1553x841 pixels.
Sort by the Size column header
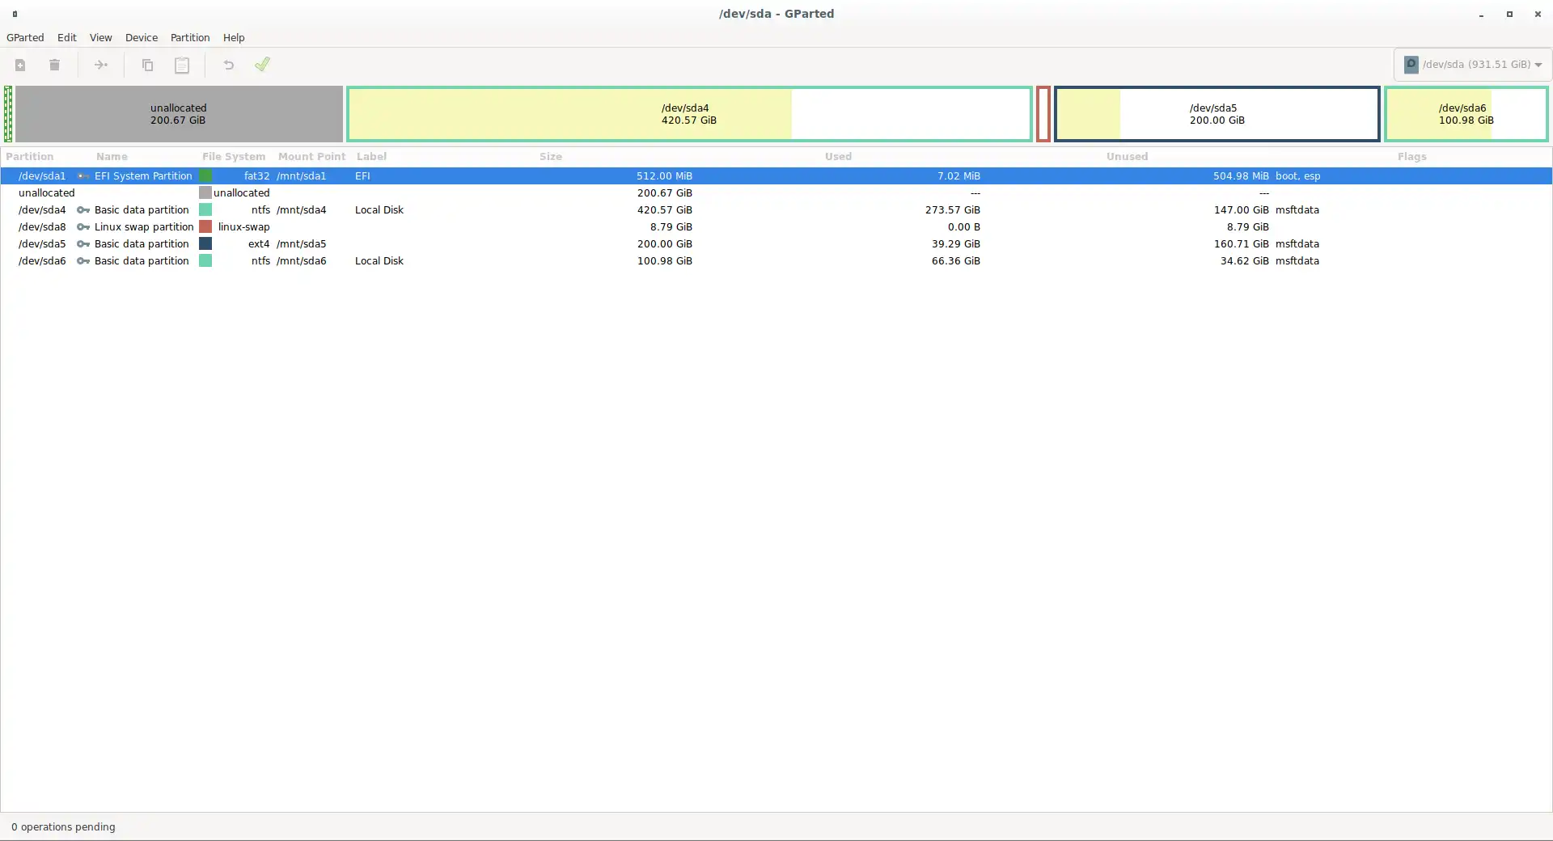pyautogui.click(x=551, y=157)
